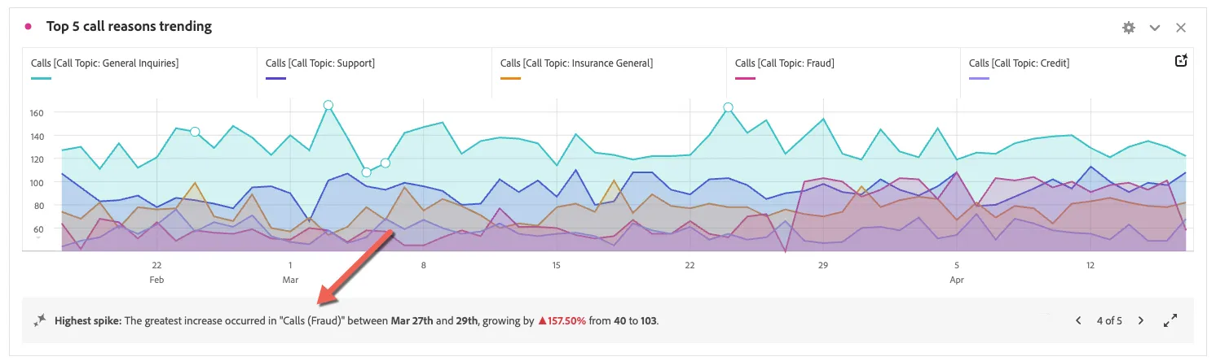Screen dimensions: 1216x361
Task: Click the anomaly marker near February 24
Action: click(x=195, y=132)
